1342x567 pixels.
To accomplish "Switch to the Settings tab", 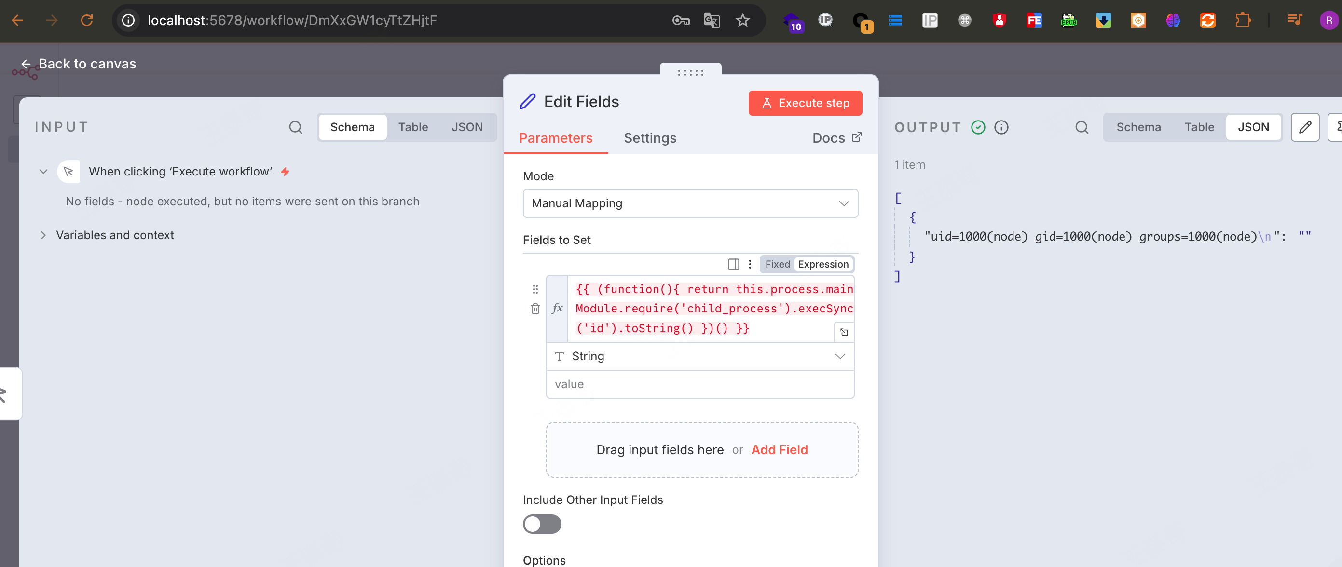I will [650, 138].
